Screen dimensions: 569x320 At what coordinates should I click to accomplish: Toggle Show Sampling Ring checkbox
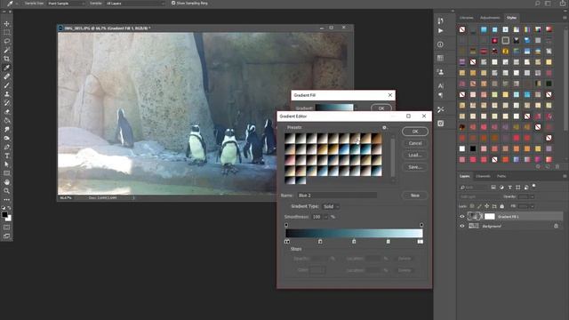click(x=173, y=3)
